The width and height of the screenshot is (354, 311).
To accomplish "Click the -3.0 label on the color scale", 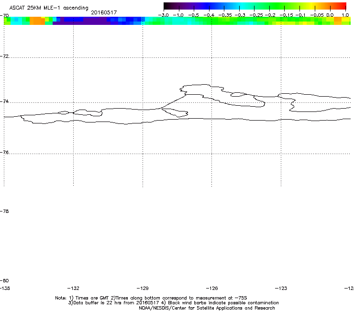I will pyautogui.click(x=163, y=15).
